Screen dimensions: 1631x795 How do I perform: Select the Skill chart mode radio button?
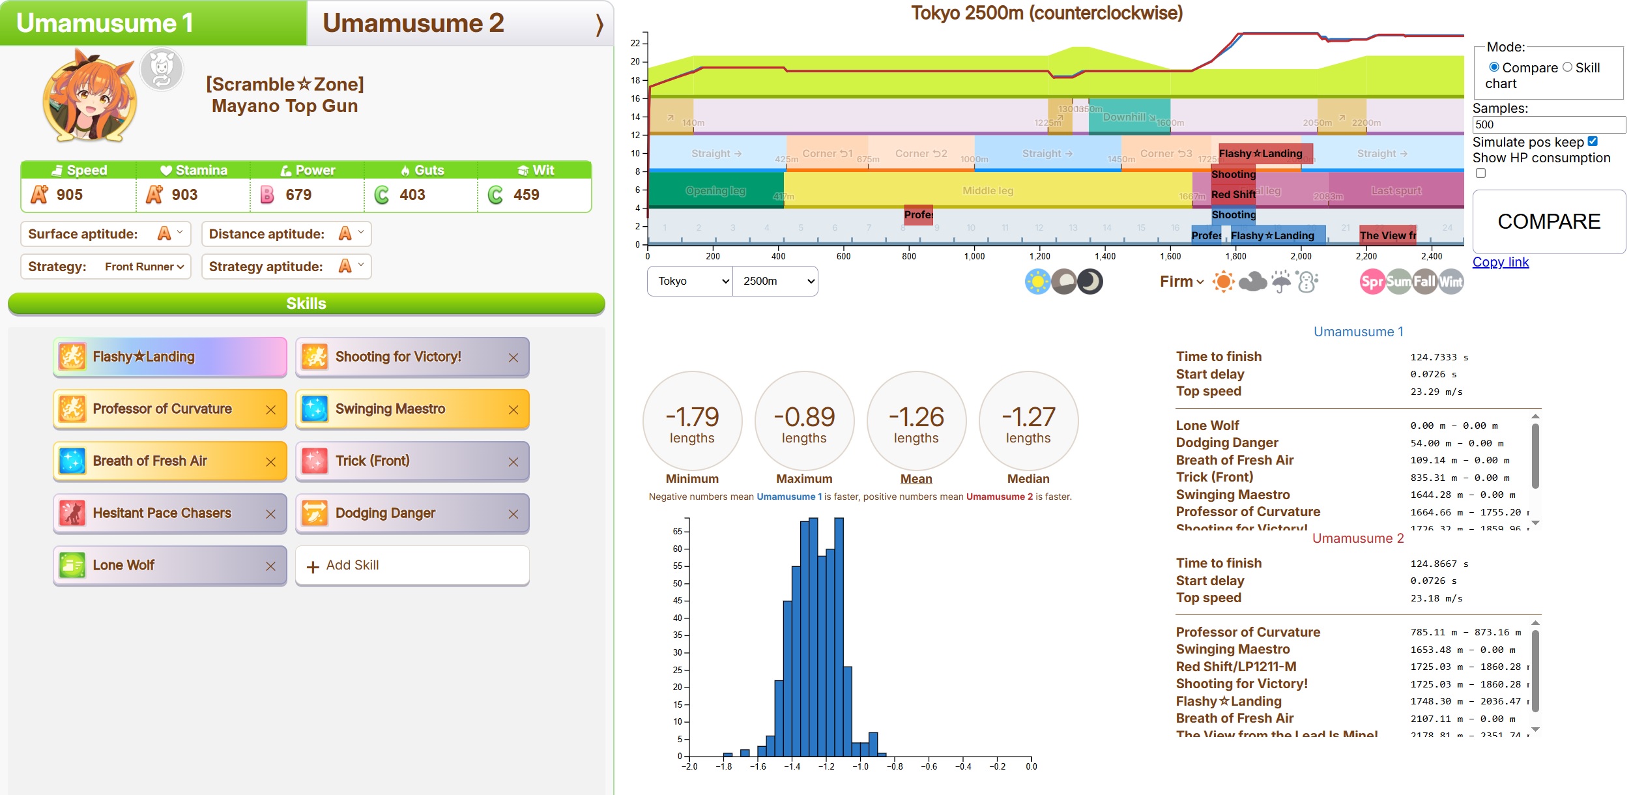coord(1567,67)
